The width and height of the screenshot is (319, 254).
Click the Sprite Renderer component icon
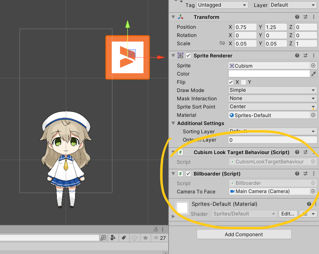180,55
